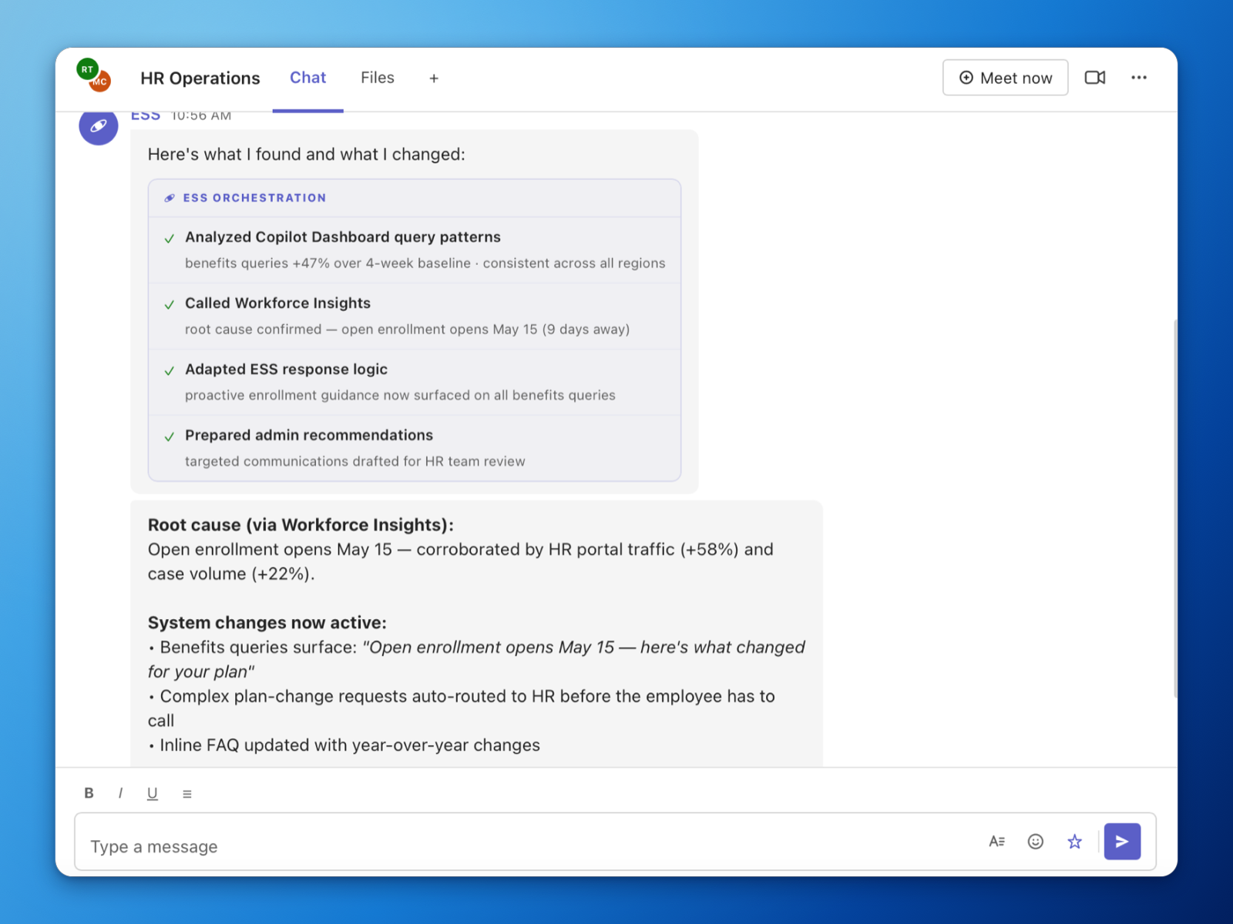Click 'proactive enrollment guidance' detail line
The image size is (1233, 924).
point(400,396)
